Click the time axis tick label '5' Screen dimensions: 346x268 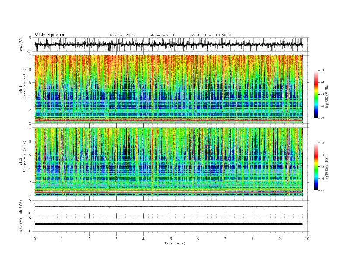pos(171,239)
